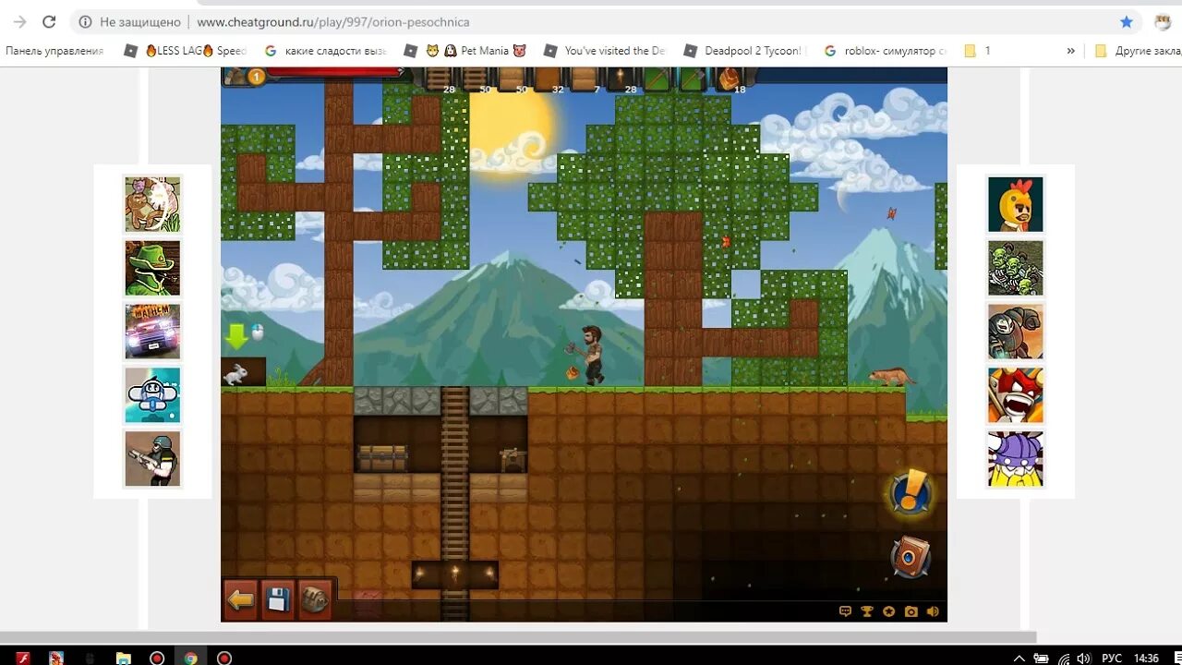This screenshot has width=1182, height=665.
Task: Switch the РУС input language
Action: (1112, 658)
